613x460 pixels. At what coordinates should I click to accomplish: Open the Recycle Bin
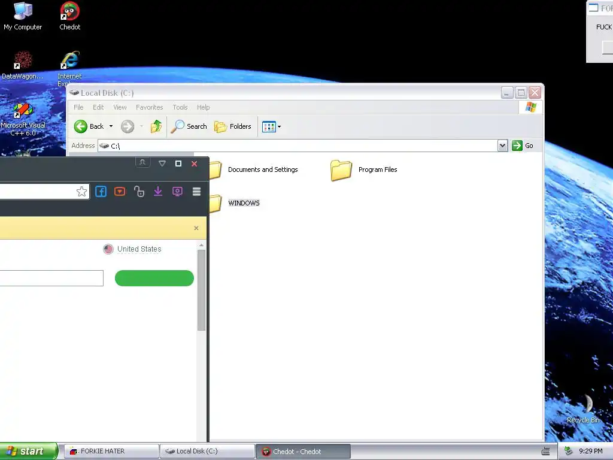583,408
